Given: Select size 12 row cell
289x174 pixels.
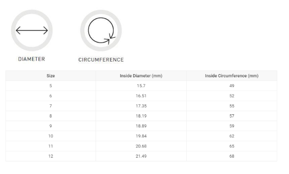Looking at the screenshot, I should click(51, 156).
